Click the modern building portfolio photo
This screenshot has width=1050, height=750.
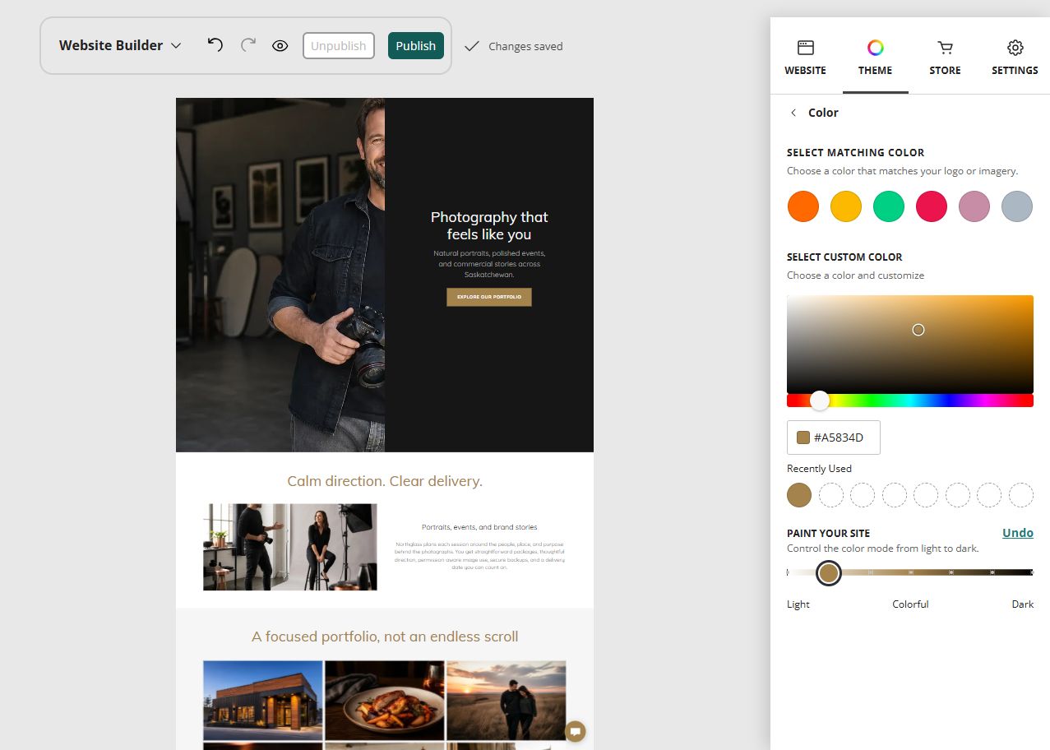coord(263,701)
